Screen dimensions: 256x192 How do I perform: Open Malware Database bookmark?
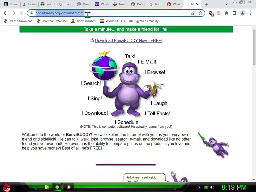[52, 21]
